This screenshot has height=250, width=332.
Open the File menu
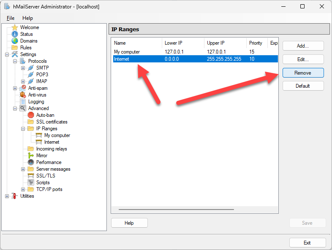11,18
